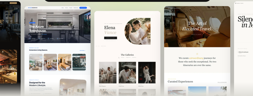
Task: Click the circular couple hero photo
Action: pos(137,31)
